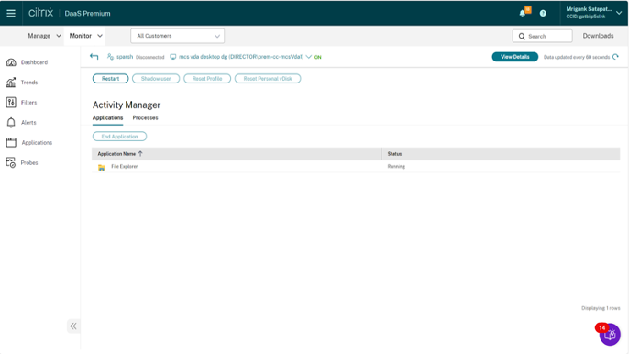Click the View Details button
This screenshot has height=354, width=629.
[x=514, y=57]
